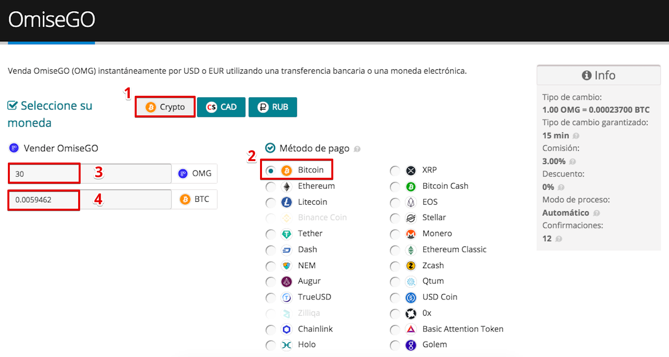Select the EOS radio button

pyautogui.click(x=395, y=202)
